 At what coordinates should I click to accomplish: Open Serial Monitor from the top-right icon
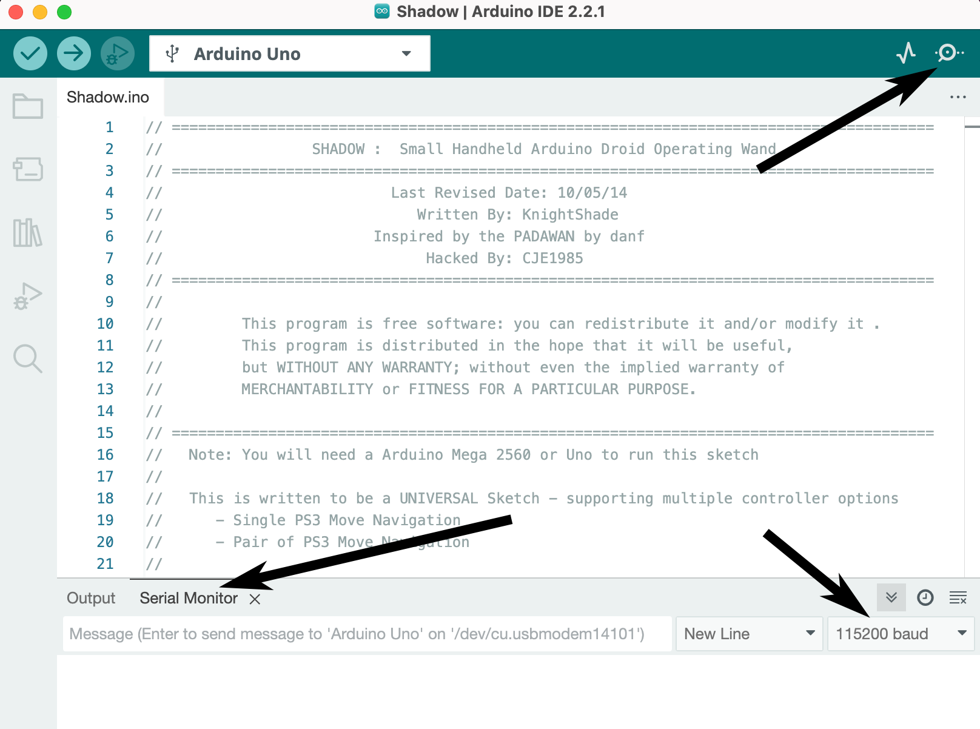[948, 53]
